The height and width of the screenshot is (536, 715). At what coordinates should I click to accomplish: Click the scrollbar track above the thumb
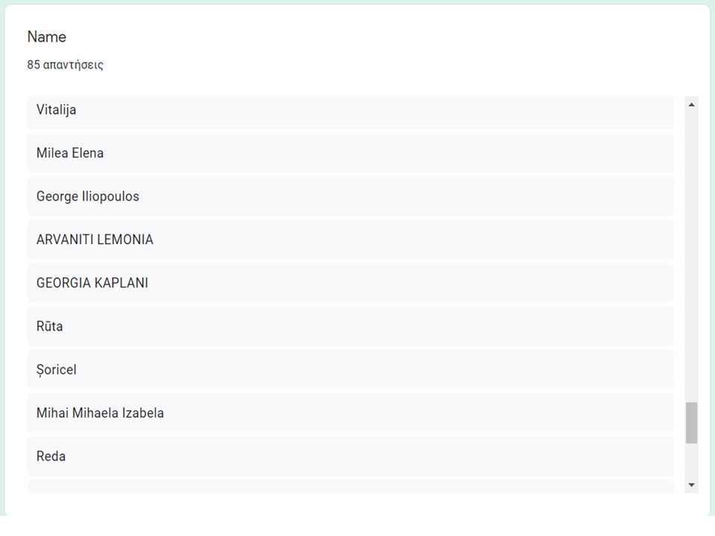pyautogui.click(x=692, y=253)
